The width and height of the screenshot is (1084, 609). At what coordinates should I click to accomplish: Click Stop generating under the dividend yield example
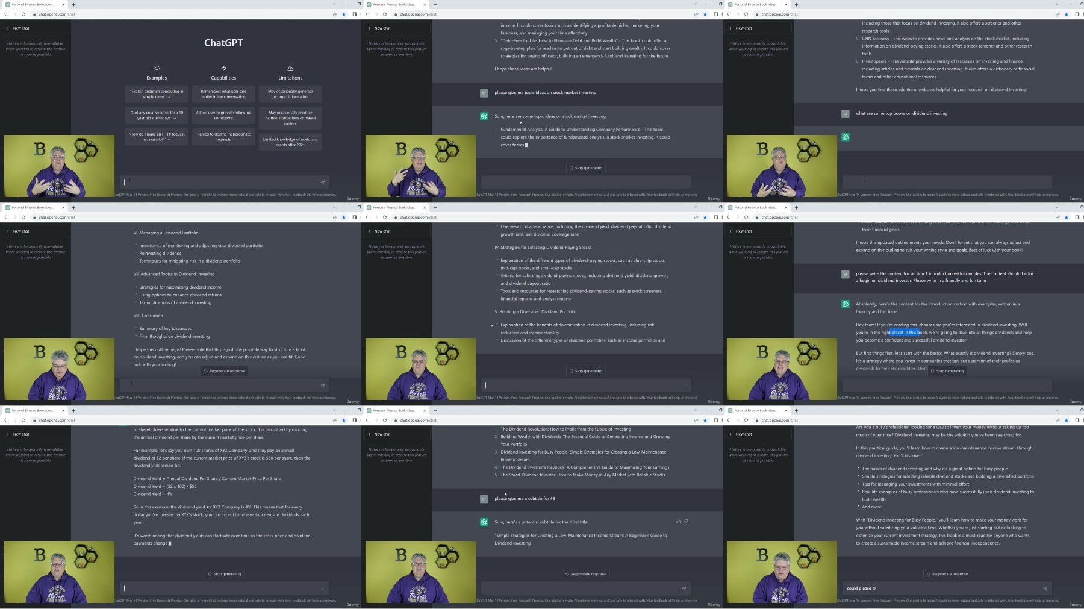[225, 574]
